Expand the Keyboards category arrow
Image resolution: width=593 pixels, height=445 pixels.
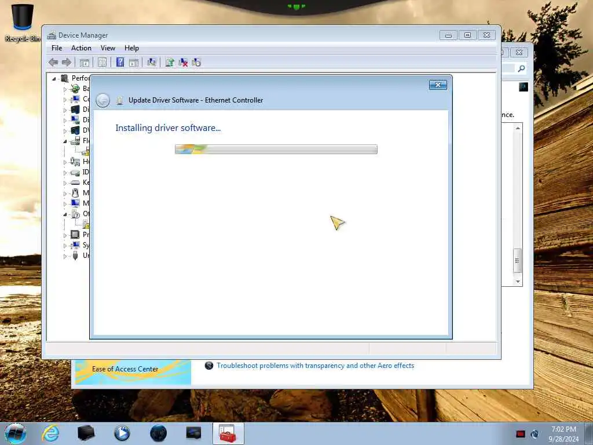pos(65,183)
